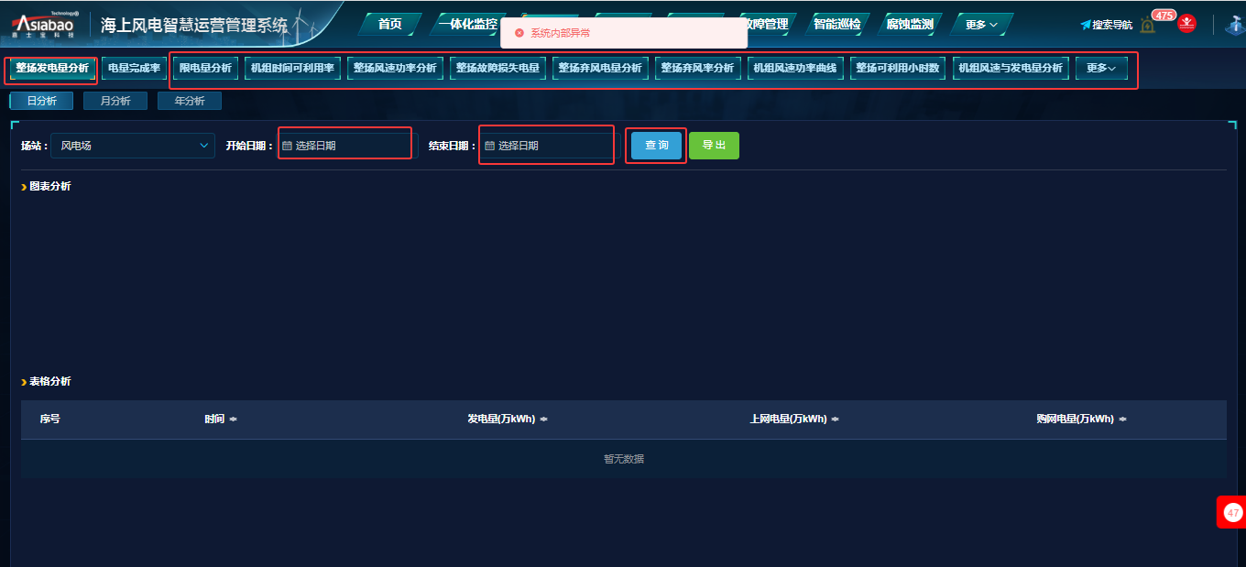Screen dimensions: 1246x567
Task: Click sort icon next to 上网电量(万kWh) header
Action: tap(835, 420)
